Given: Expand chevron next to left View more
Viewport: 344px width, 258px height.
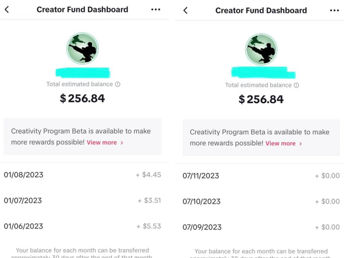Looking at the screenshot, I should [122, 143].
